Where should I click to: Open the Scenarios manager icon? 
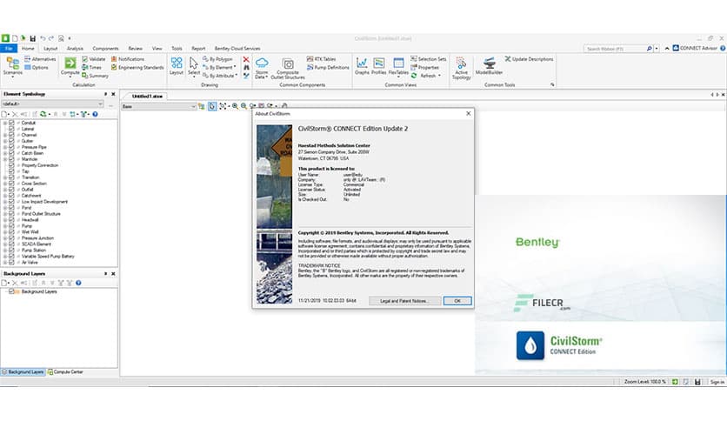point(12,63)
